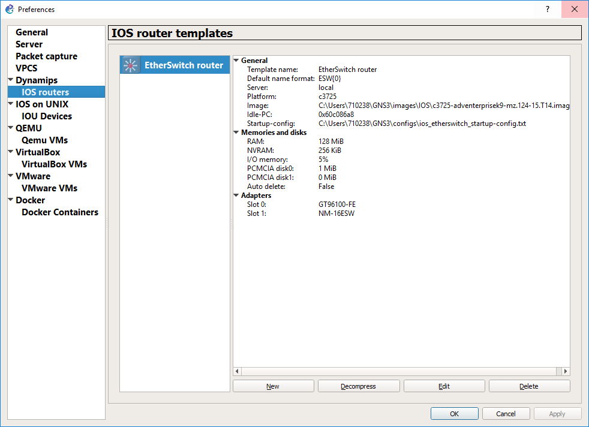589x427 pixels.
Task: Collapse the General details group
Action: (236, 60)
